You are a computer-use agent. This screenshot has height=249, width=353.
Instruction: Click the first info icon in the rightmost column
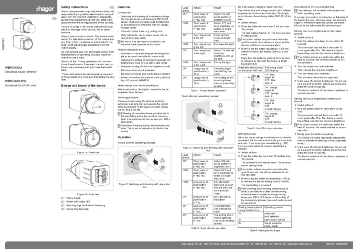tap(295, 11)
